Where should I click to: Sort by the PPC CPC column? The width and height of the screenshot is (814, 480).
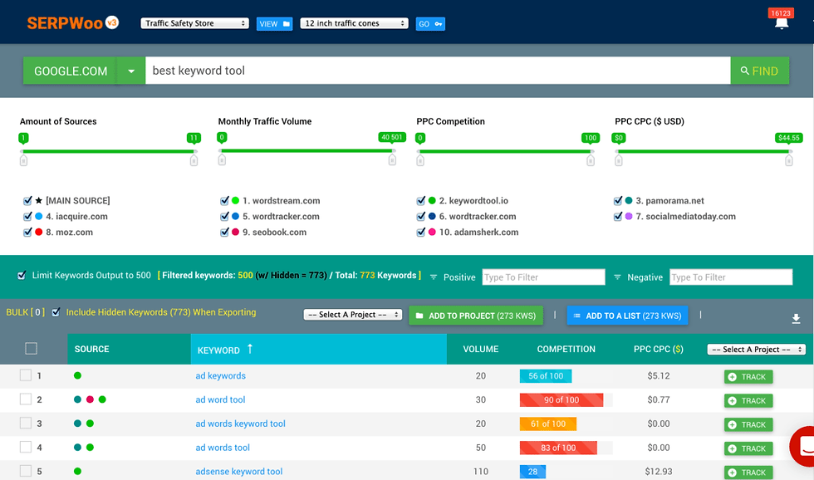click(658, 350)
